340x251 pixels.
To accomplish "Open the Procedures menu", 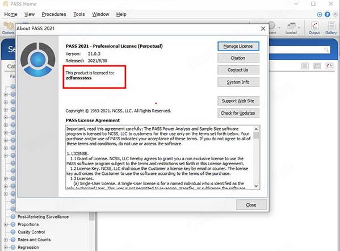I will [54, 14].
